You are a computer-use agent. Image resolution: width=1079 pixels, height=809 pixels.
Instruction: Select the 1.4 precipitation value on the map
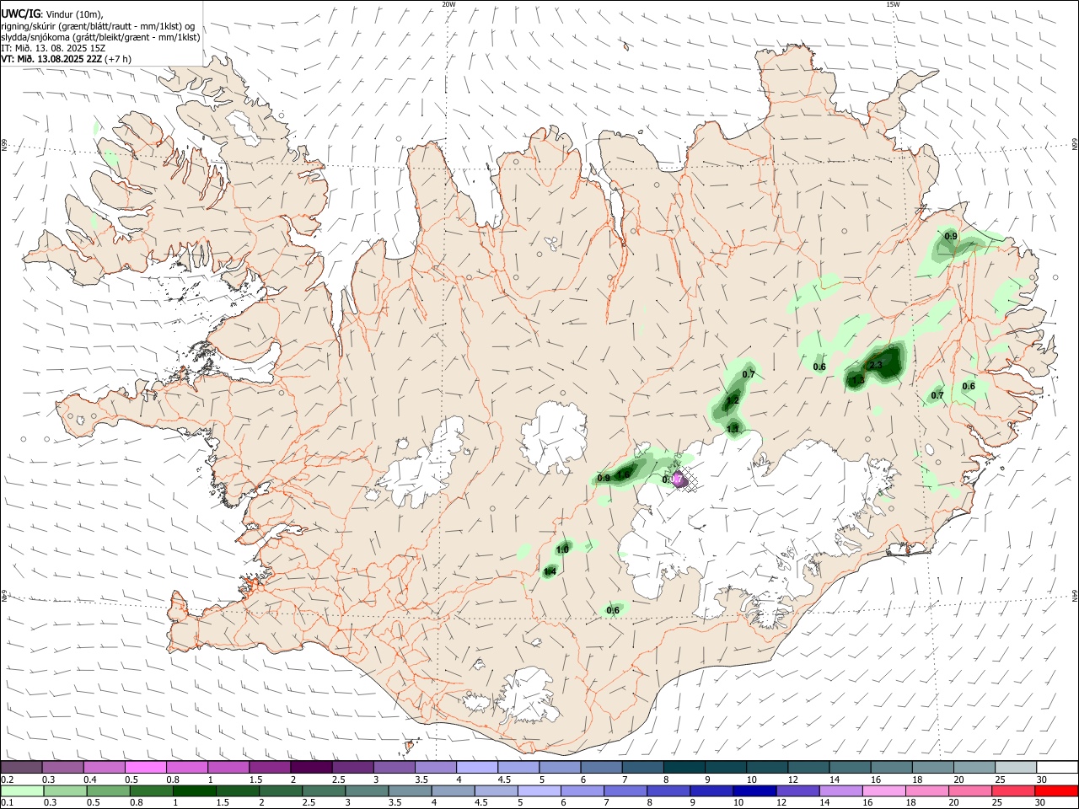coord(550,571)
